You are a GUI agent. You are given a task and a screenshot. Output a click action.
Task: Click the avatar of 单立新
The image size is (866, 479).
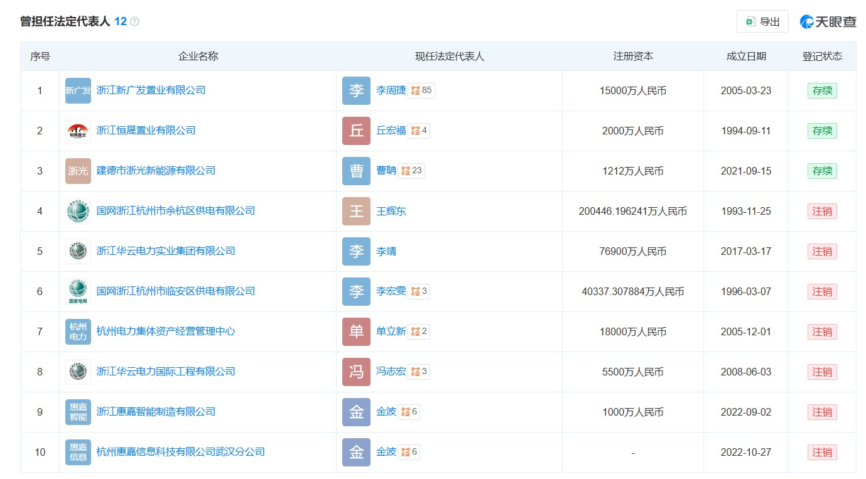pos(356,331)
